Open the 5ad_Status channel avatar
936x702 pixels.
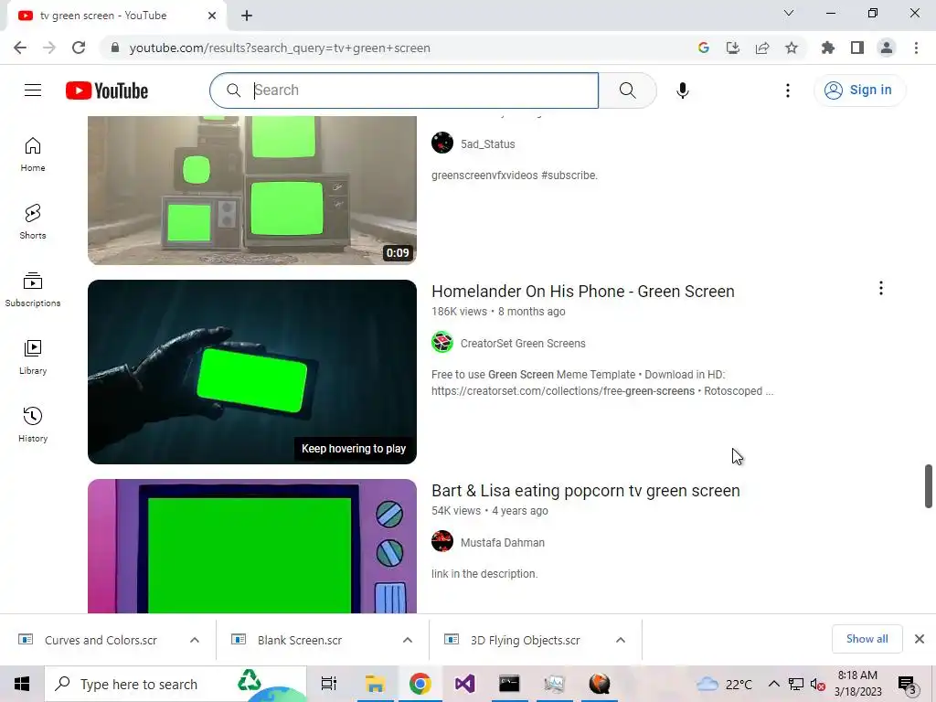pos(442,144)
